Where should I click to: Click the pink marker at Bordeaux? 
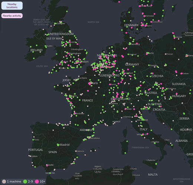point(75,113)
